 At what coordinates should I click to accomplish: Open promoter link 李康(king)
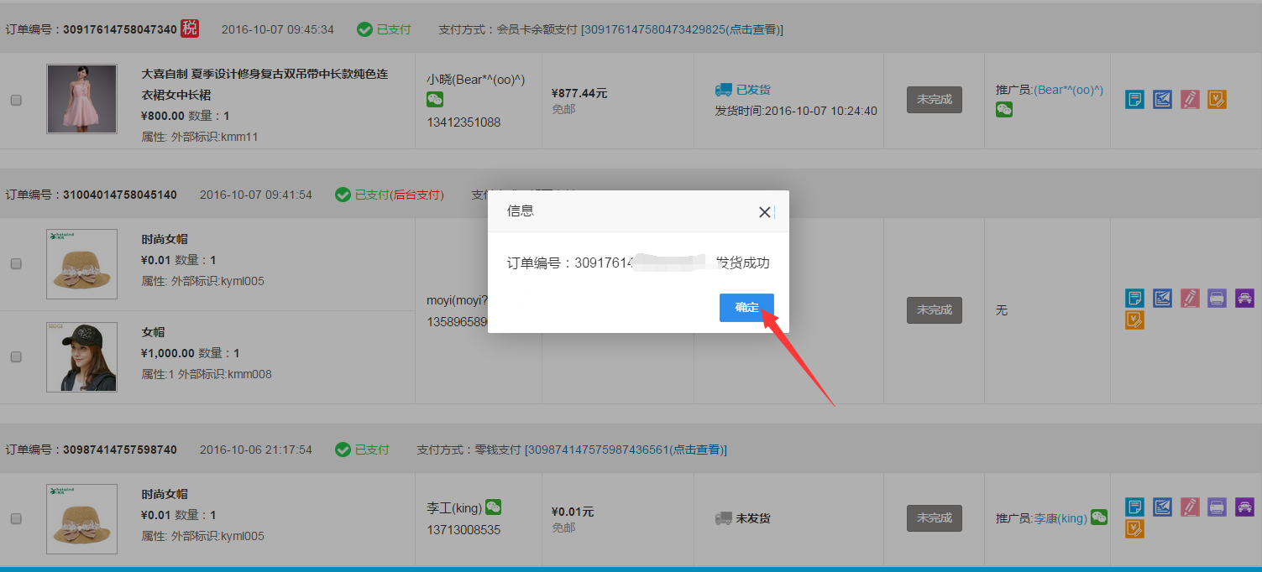1060,518
